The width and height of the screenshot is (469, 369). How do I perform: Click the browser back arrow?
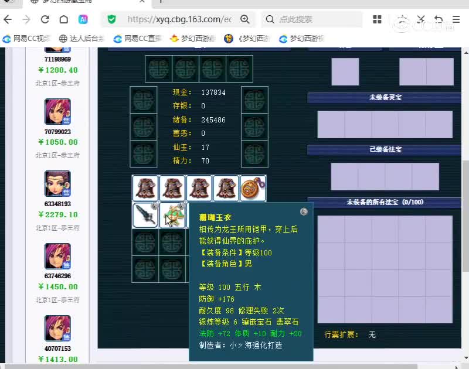[8, 19]
